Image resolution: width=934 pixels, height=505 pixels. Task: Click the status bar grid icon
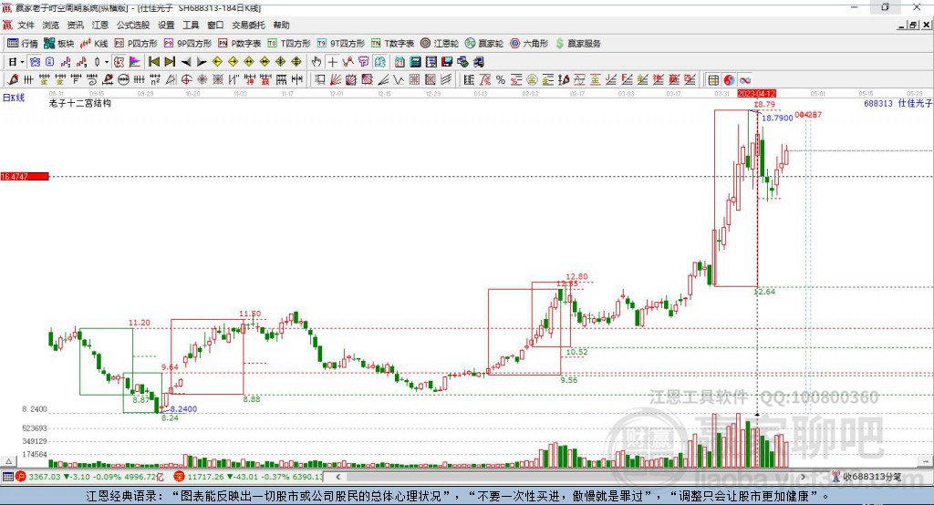coord(7,477)
